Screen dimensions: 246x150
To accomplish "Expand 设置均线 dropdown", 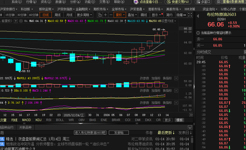I will click(169, 21).
